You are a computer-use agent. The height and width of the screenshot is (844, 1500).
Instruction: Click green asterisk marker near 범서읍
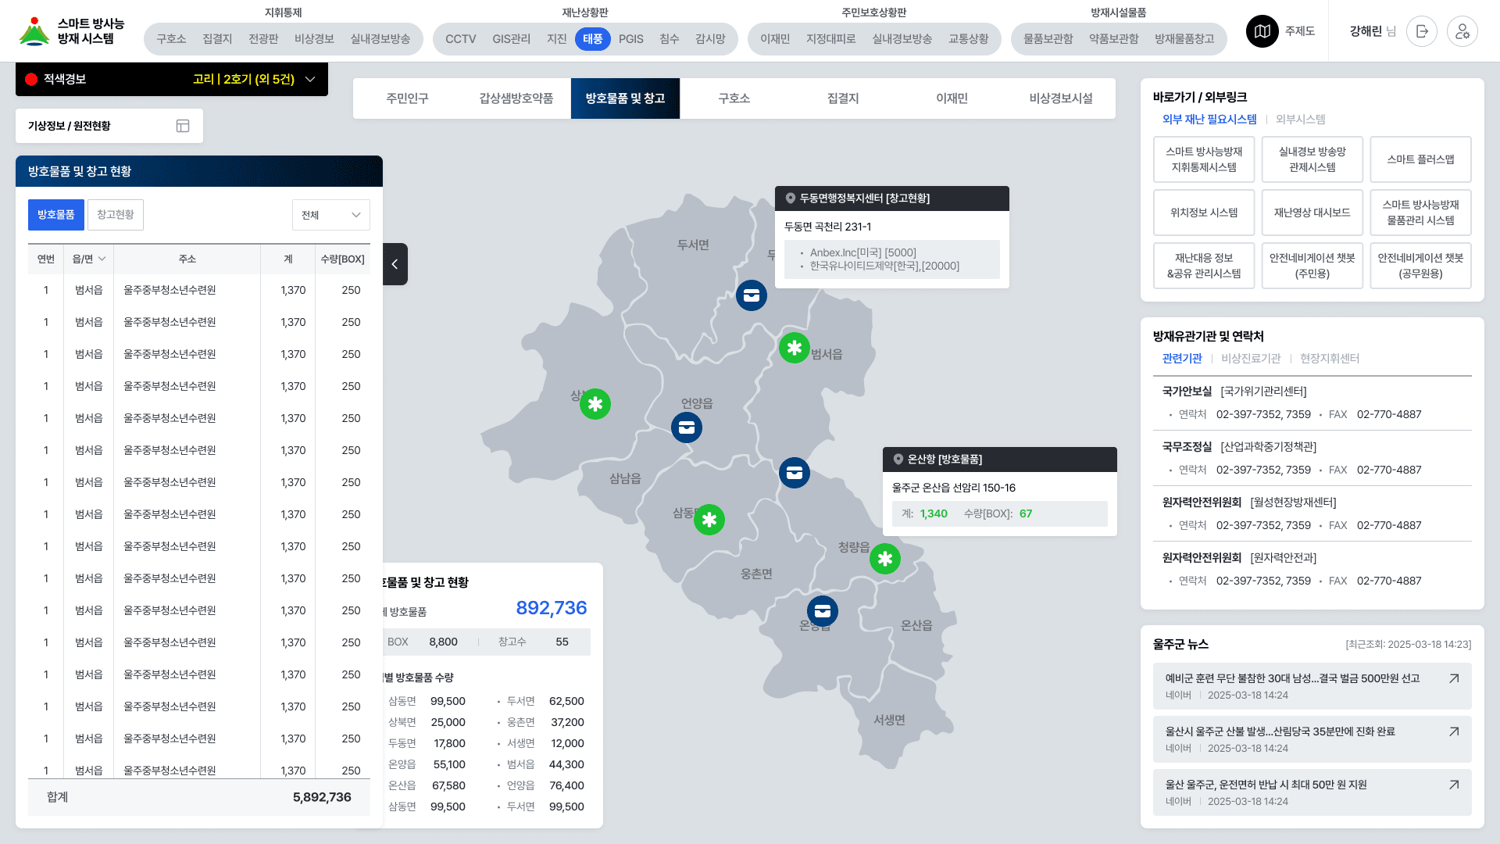point(794,348)
